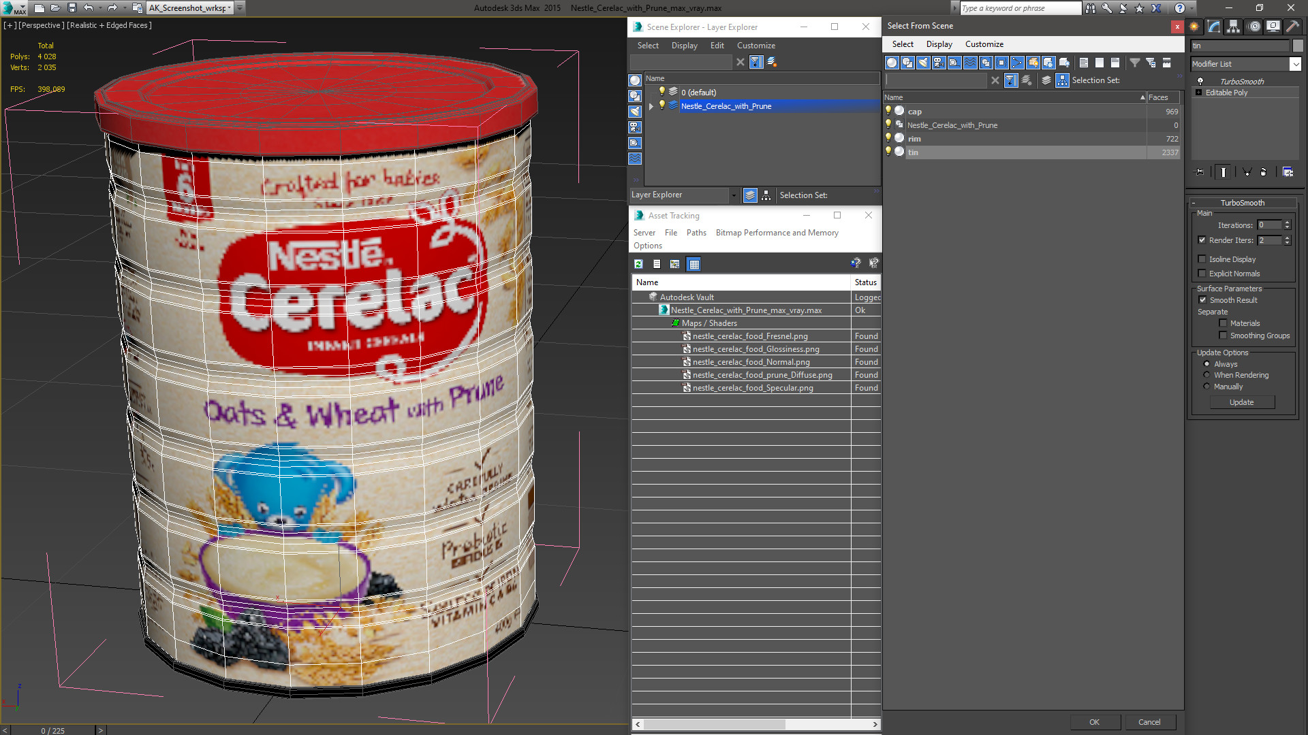Toggle Smooth Result checkbox
The height and width of the screenshot is (735, 1308).
point(1203,299)
